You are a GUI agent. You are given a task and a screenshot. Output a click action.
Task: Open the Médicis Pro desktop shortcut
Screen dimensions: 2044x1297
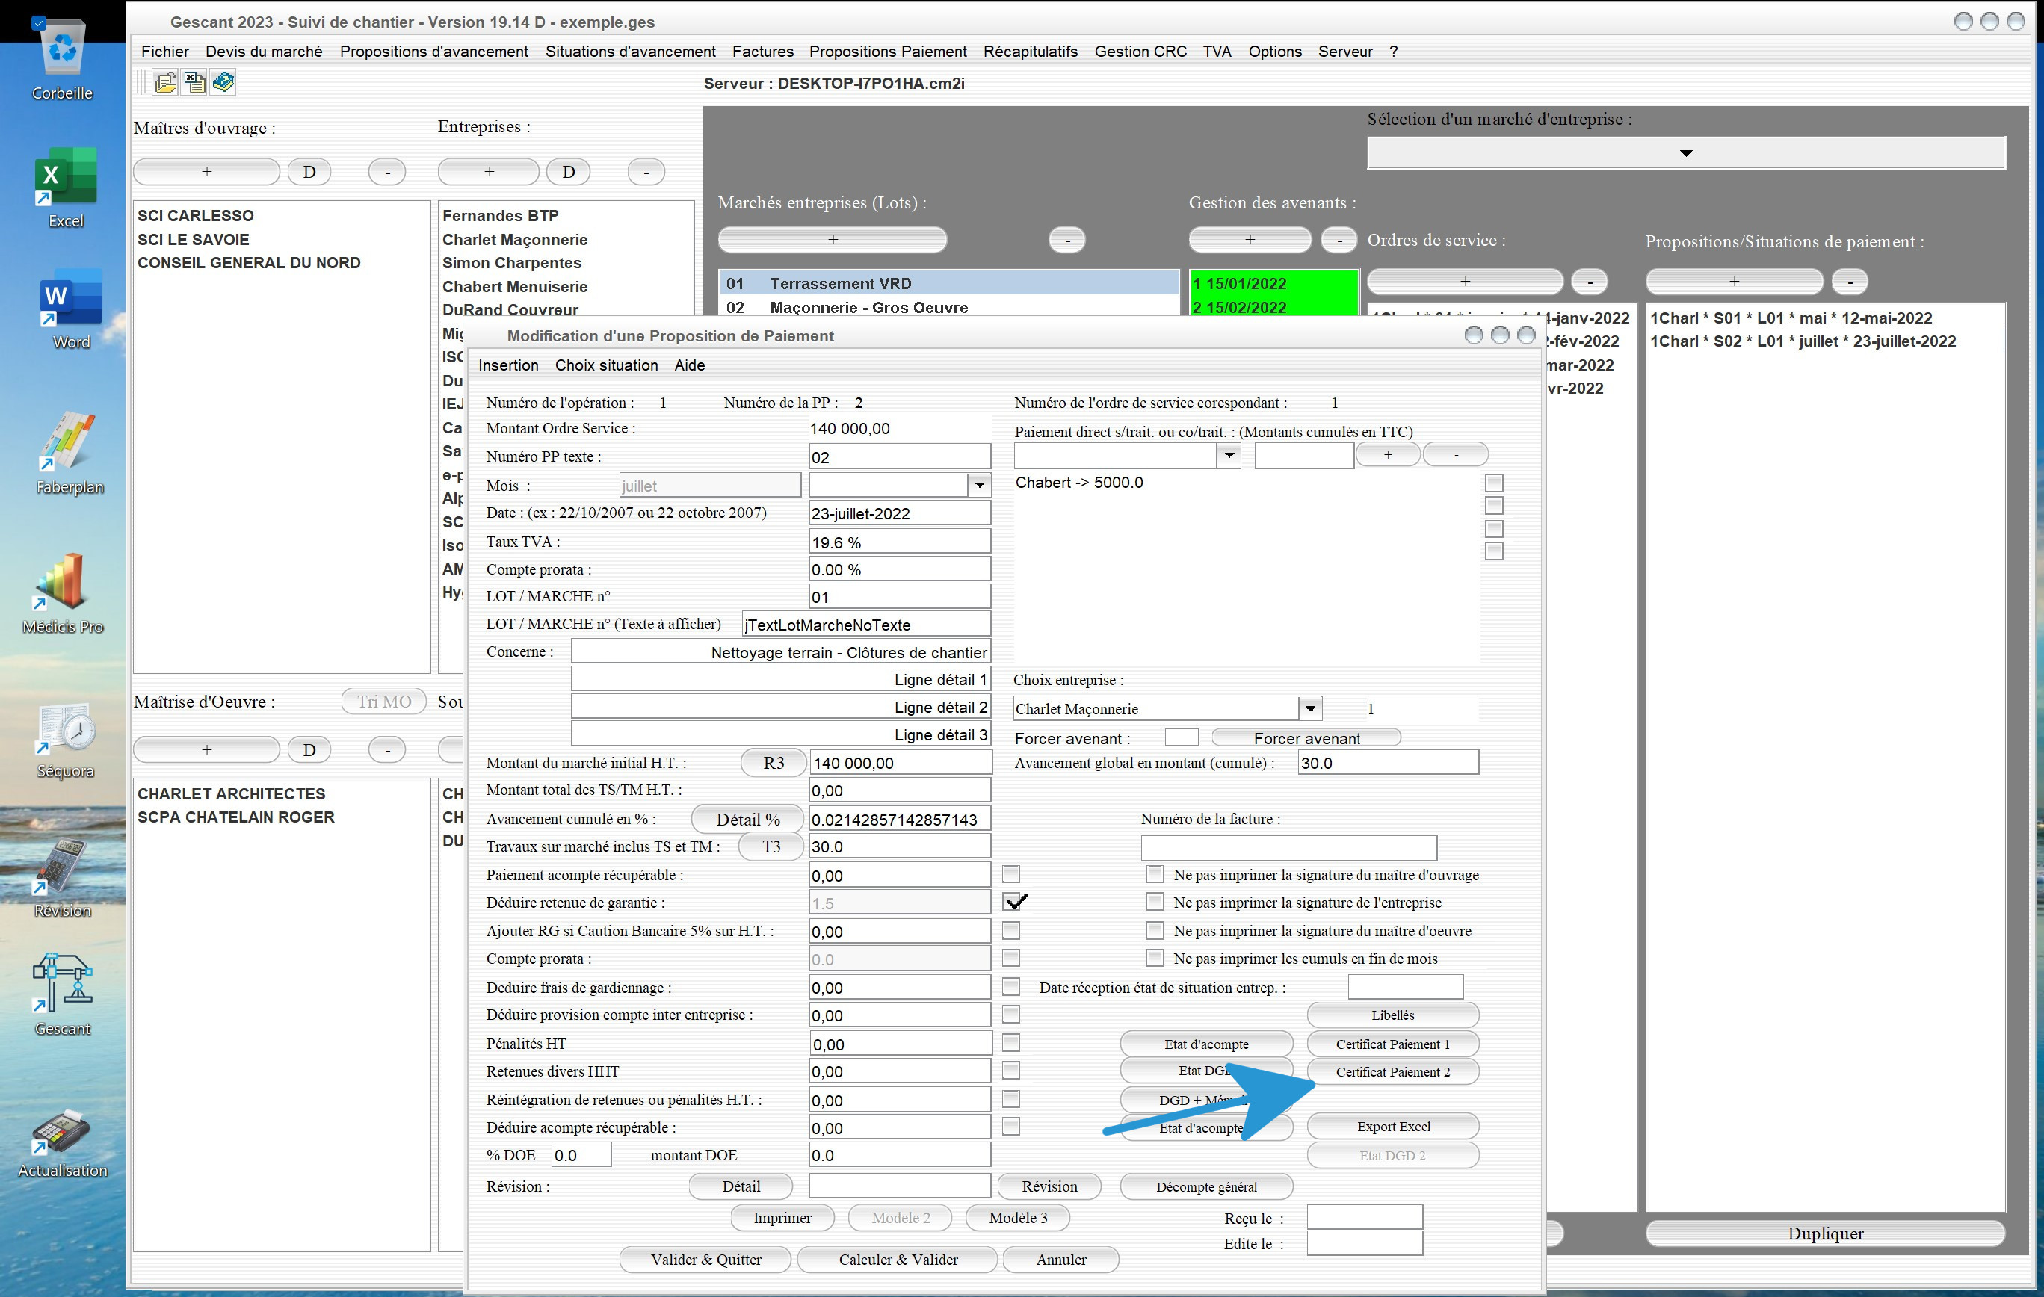tap(63, 593)
